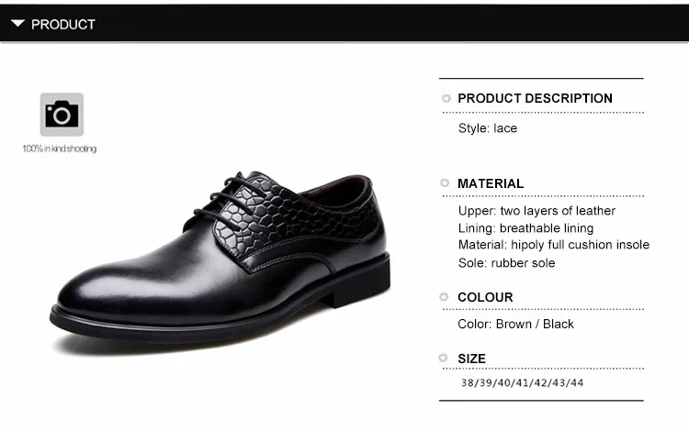689x431 pixels.
Task: Click 'Sole: rubber sole' line
Action: coord(506,263)
